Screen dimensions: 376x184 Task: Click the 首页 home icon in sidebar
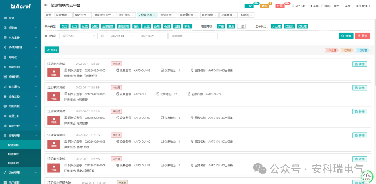tap(5, 18)
